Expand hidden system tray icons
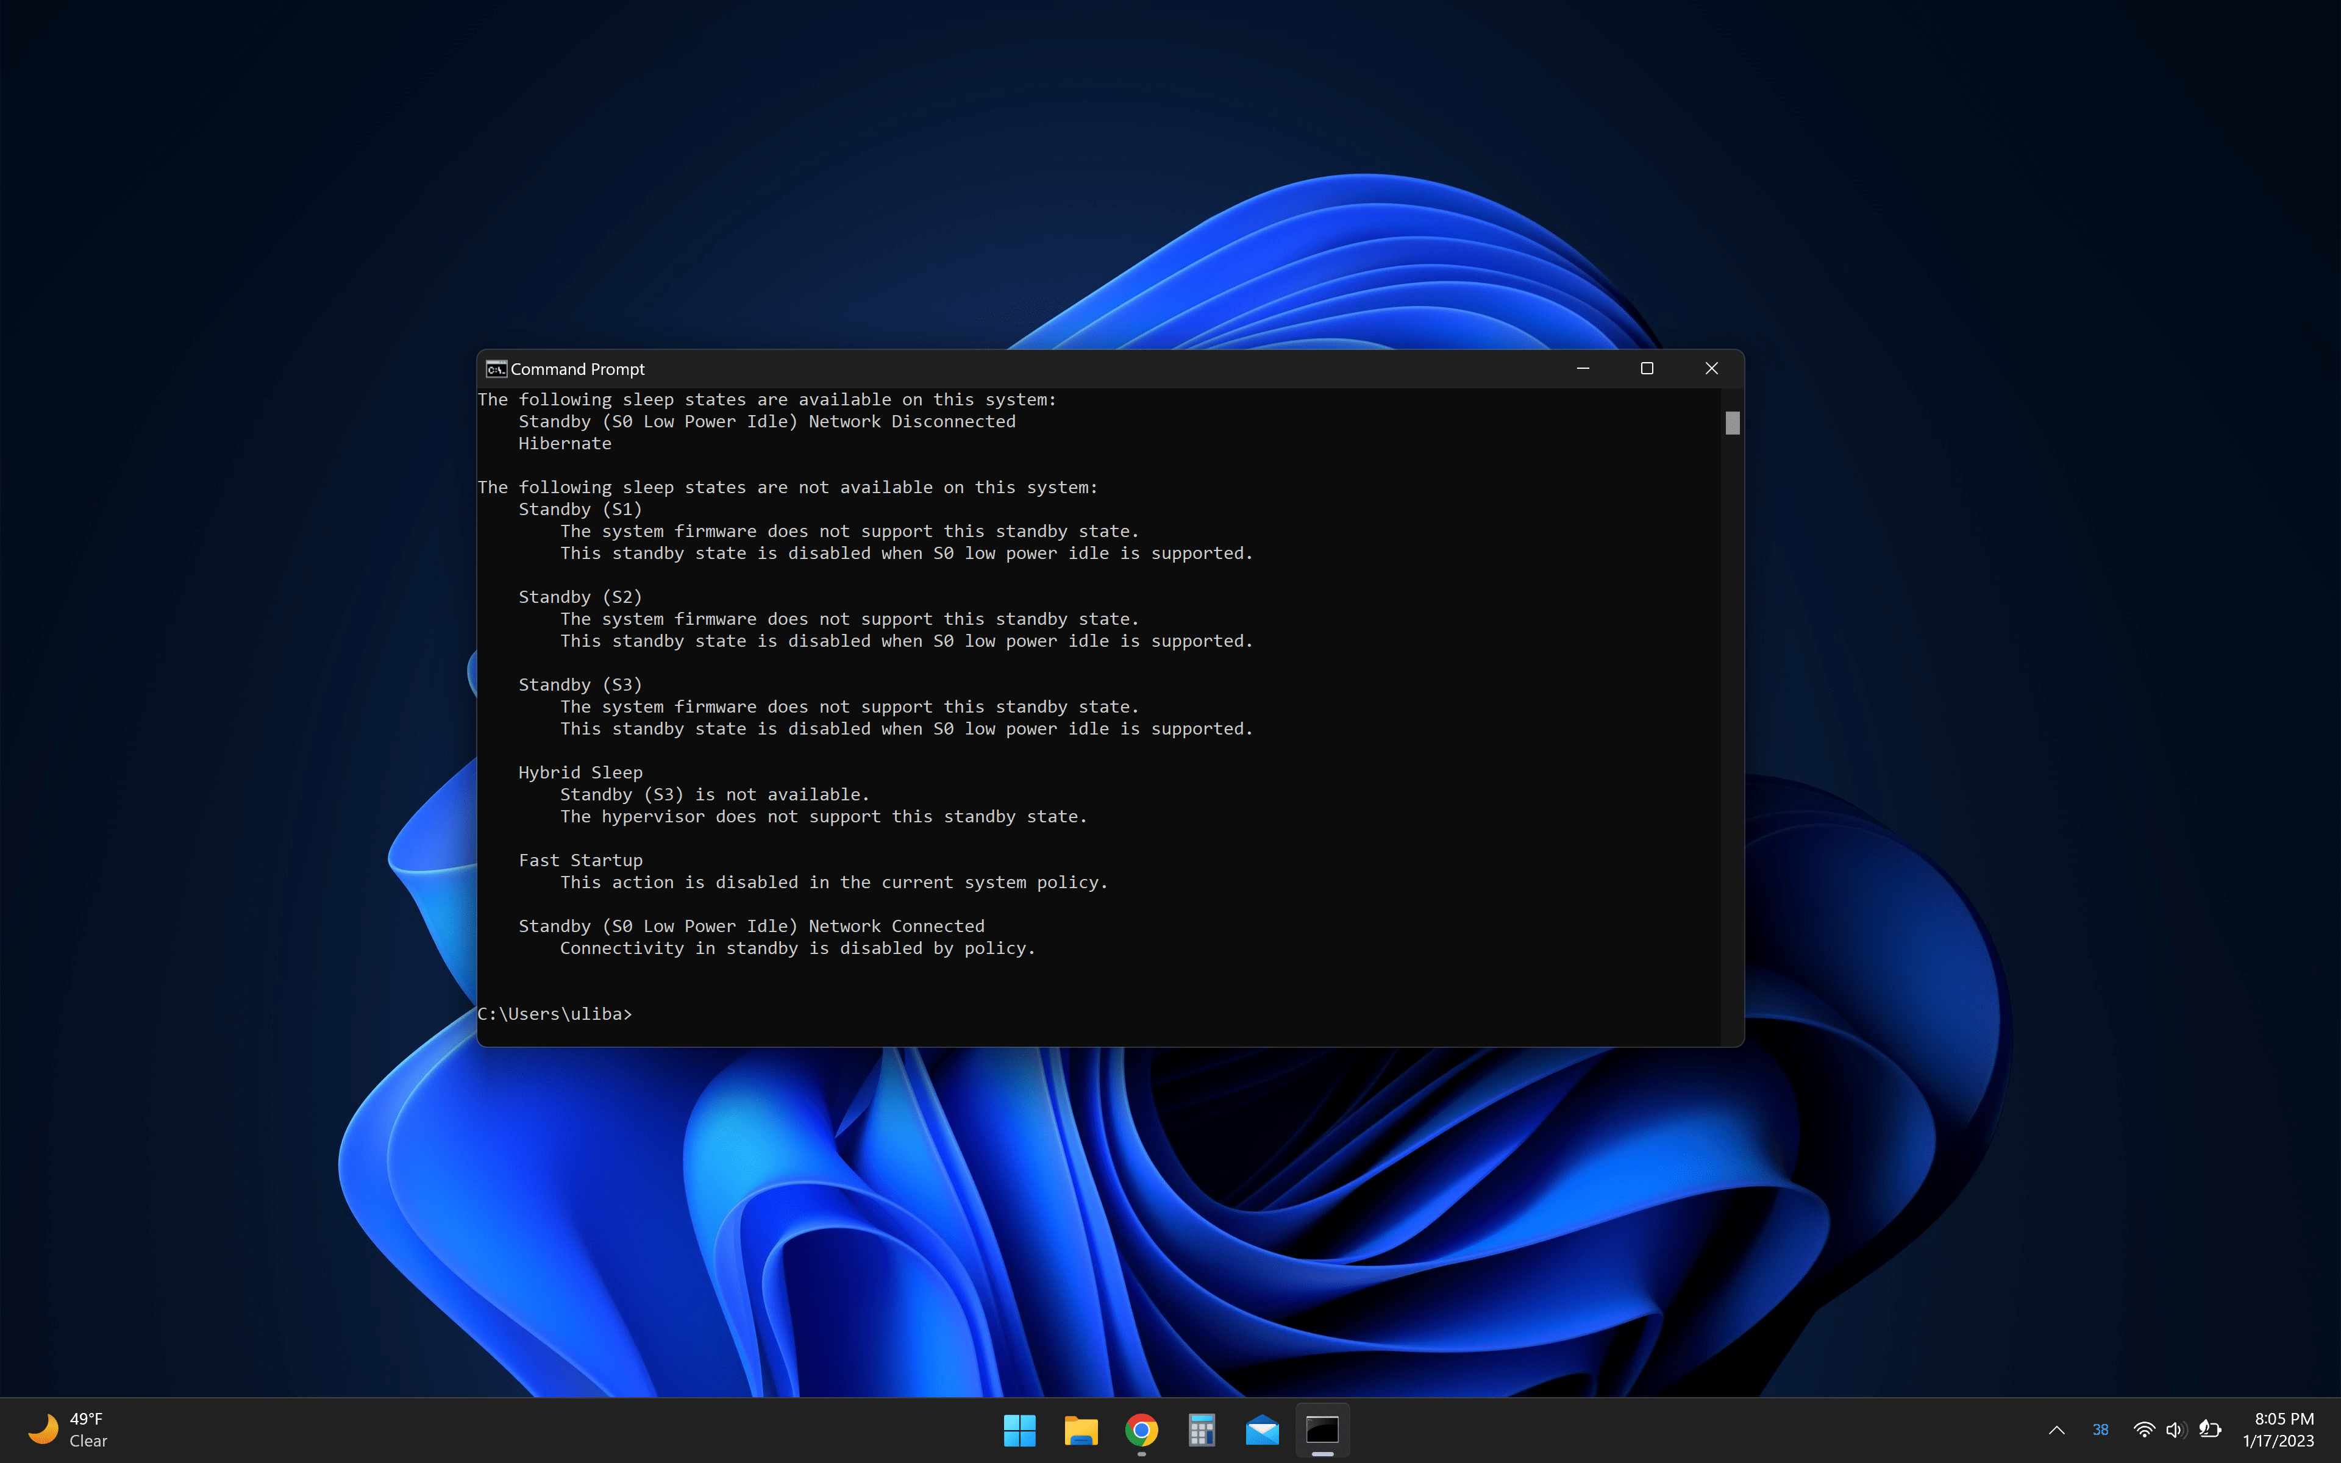The width and height of the screenshot is (2341, 1463). pos(2058,1429)
